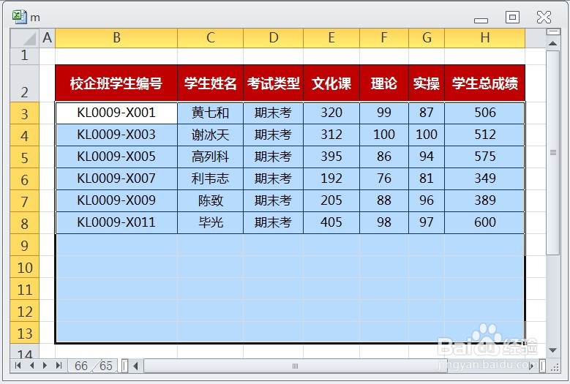Select column E header

click(x=331, y=38)
